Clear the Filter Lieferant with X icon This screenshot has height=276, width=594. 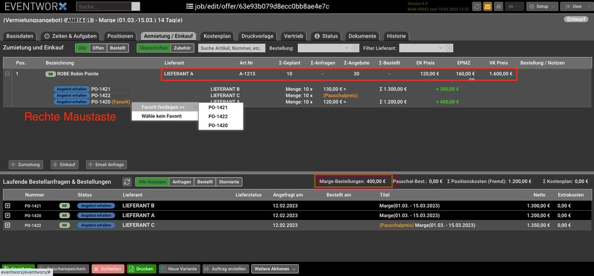449,48
